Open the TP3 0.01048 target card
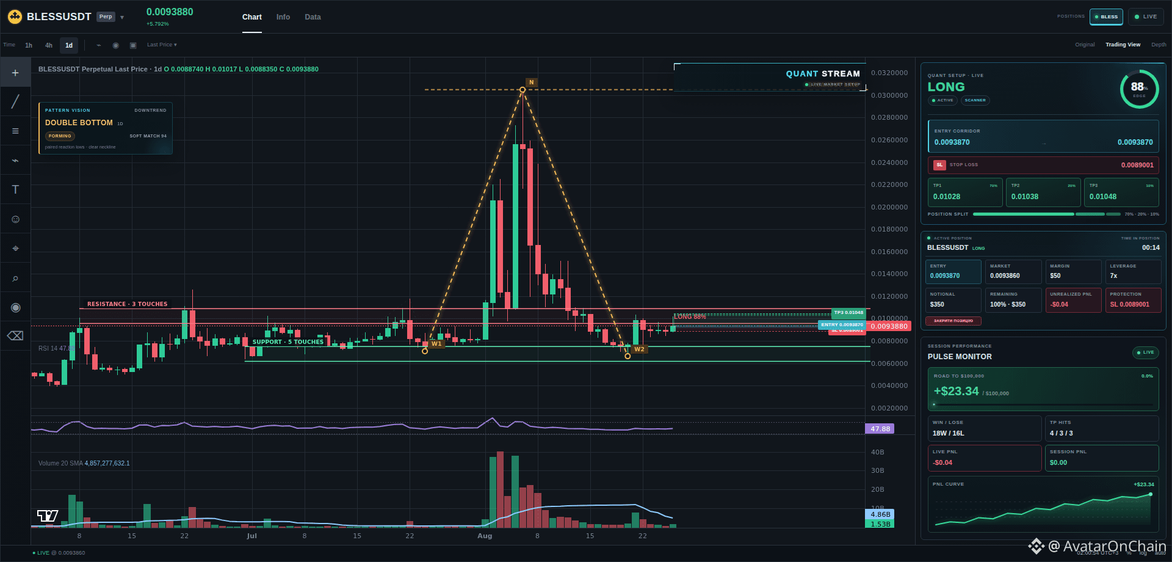This screenshot has height=562, width=1172. click(1121, 192)
